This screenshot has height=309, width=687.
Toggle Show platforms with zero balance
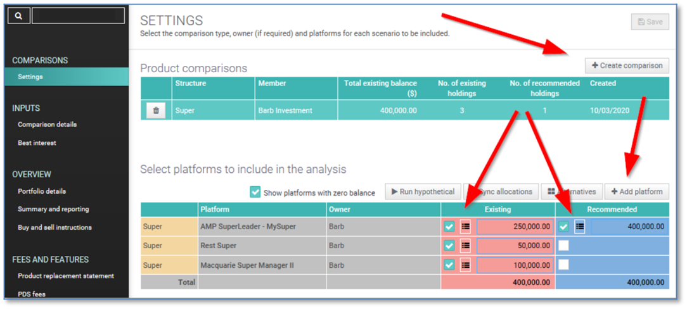click(x=255, y=192)
